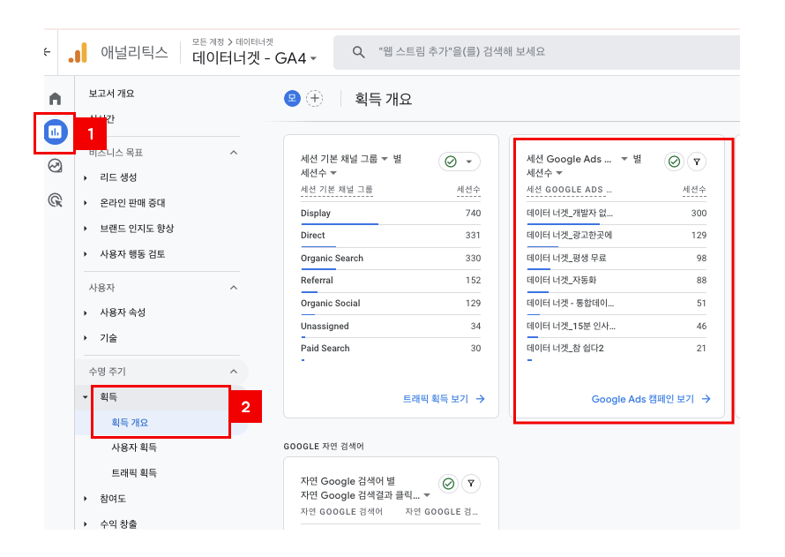Click the 데이터 너겟_개발자 없... campaign row
This screenshot has height=557, width=785.
tap(617, 214)
